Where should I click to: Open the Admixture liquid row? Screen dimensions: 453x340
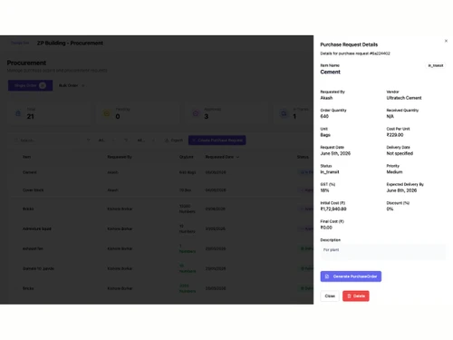[x=161, y=228]
